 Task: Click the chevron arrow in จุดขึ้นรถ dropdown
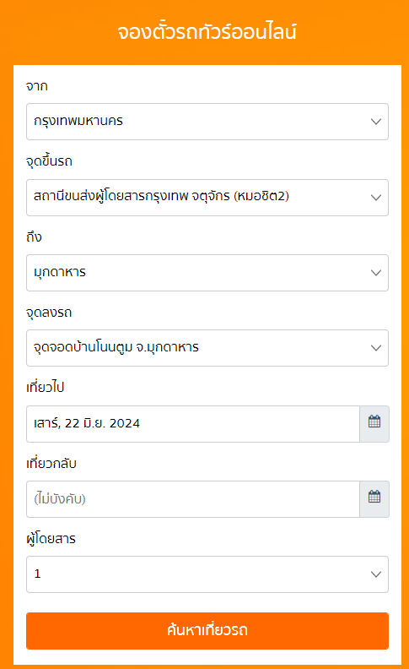tap(376, 198)
